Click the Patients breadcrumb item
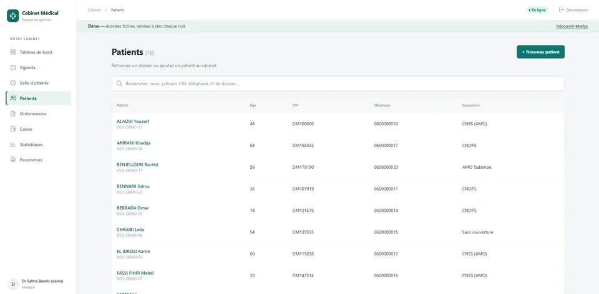The width and height of the screenshot is (599, 294). (118, 10)
